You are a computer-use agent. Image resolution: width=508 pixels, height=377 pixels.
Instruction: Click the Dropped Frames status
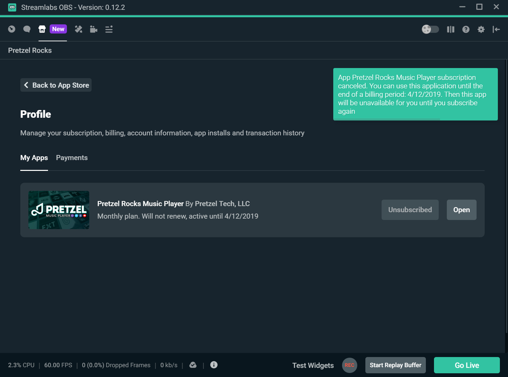tap(116, 365)
